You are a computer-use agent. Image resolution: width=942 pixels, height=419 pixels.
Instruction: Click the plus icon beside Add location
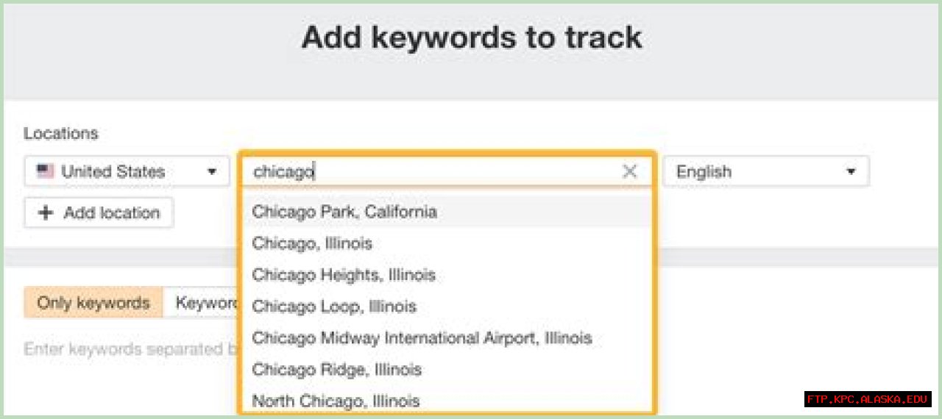tap(46, 212)
